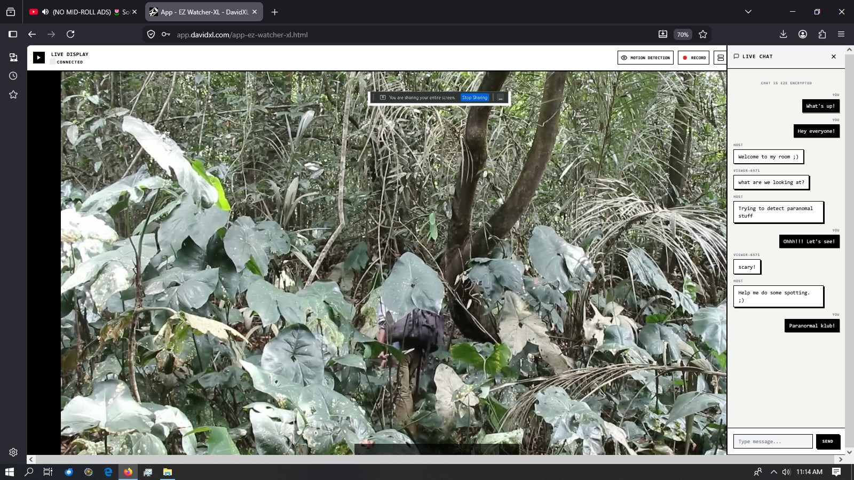Screen dimensions: 854x480
Task: Open a new browser tab
Action: pos(274,12)
